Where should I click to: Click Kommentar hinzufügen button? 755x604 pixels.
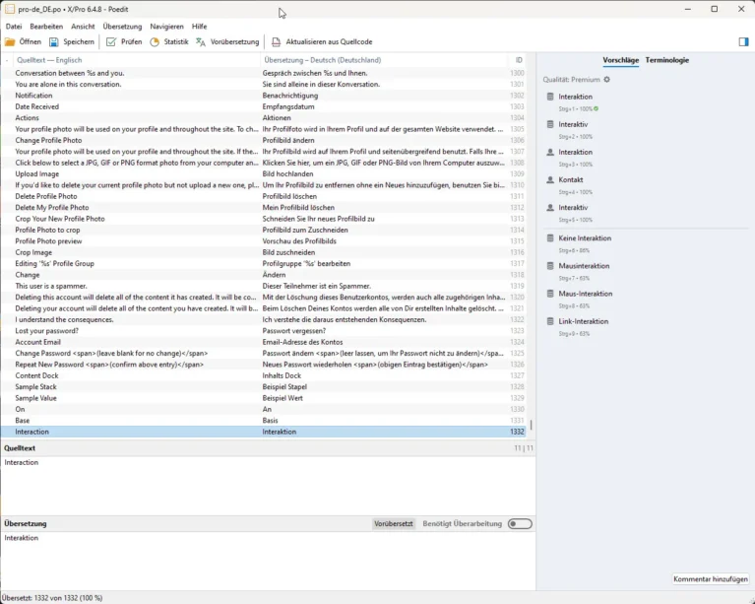(x=711, y=579)
